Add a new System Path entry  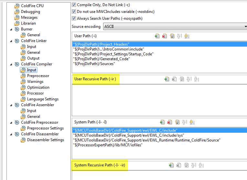pyautogui.click(x=162, y=122)
